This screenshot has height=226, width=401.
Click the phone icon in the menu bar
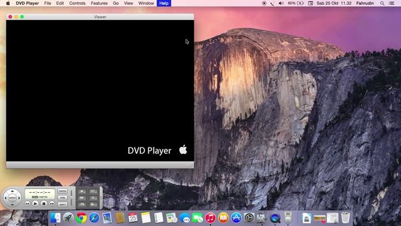tap(272, 3)
